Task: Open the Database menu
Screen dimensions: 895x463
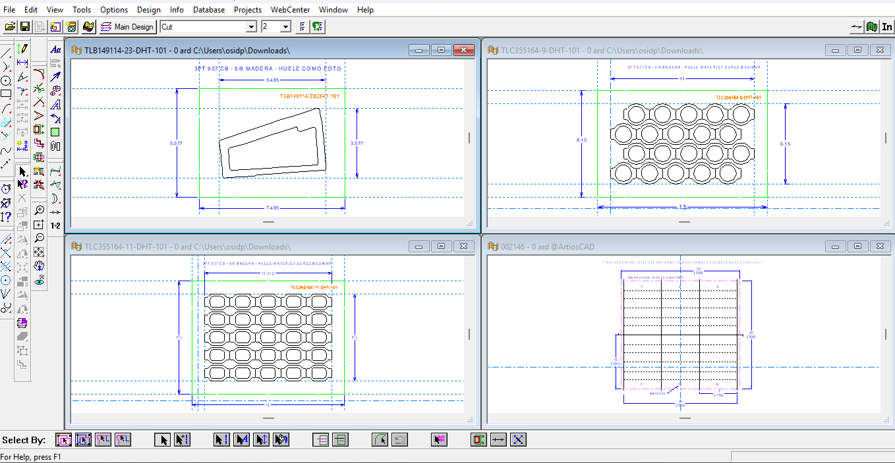Action: click(x=209, y=9)
